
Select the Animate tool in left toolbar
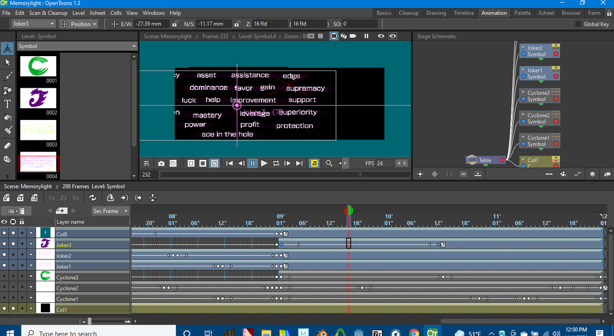pyautogui.click(x=7, y=48)
